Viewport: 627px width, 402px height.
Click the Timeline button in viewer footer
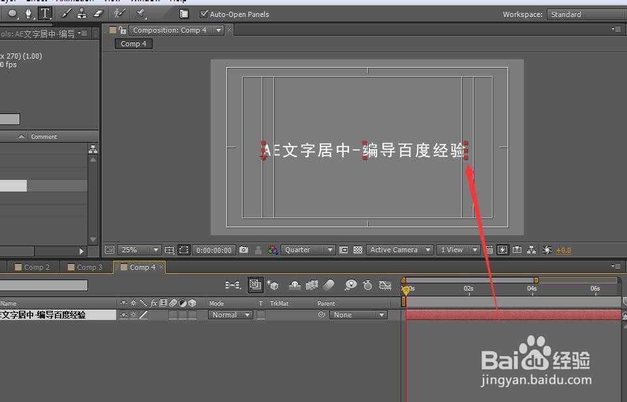[517, 250]
